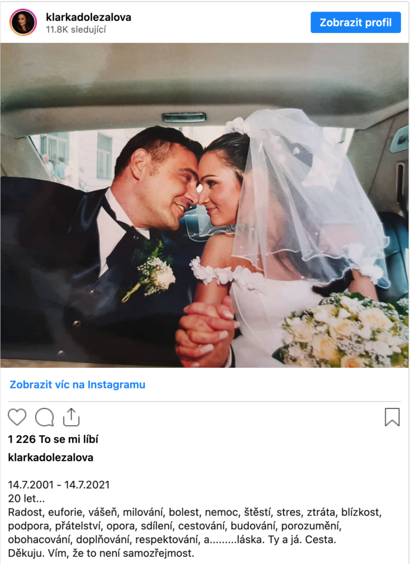Share the post using the upload arrow icon
Screen dimensions: 412x564
(x=71, y=417)
